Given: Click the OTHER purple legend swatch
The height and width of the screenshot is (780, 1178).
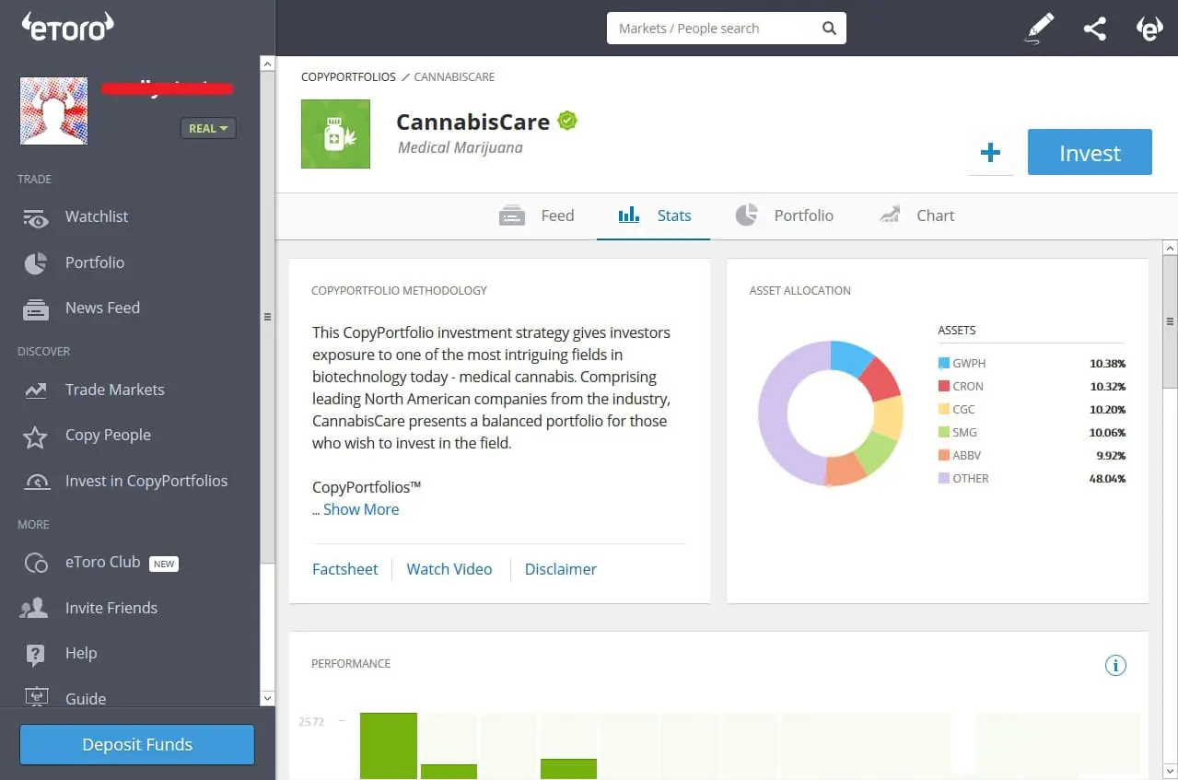Looking at the screenshot, I should pyautogui.click(x=943, y=479).
